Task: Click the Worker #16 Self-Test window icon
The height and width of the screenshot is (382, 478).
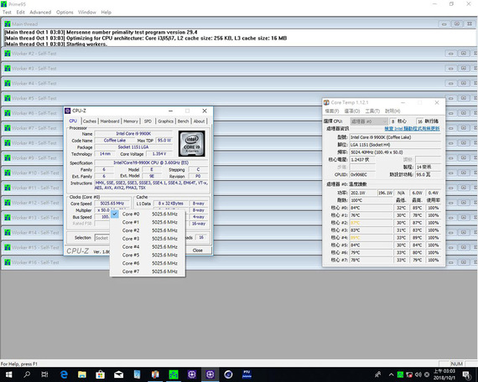Action: coord(8,262)
